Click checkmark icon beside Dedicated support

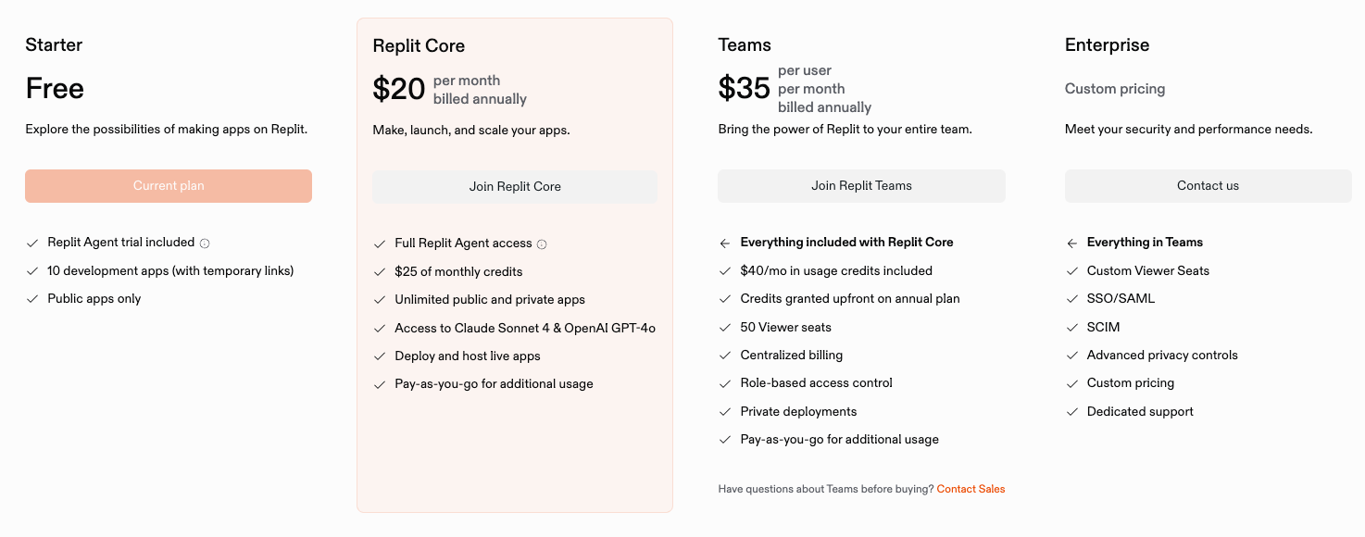[x=1071, y=412]
